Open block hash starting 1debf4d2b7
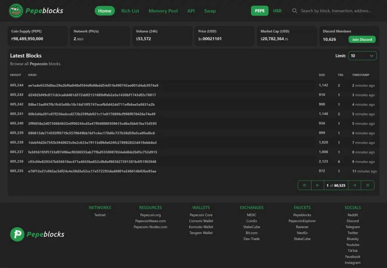 [x=92, y=143]
